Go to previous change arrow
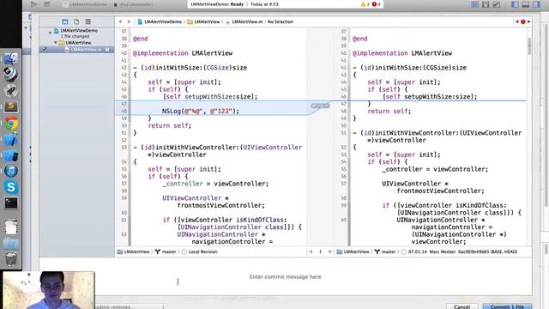549x309 pixels. (x=311, y=251)
